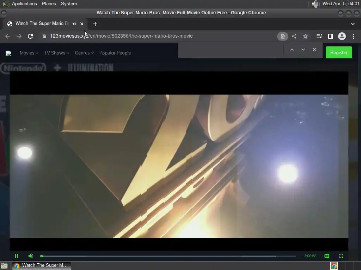Open the Chrome profile menu
The width and height of the screenshot is (361, 270).
click(x=342, y=36)
